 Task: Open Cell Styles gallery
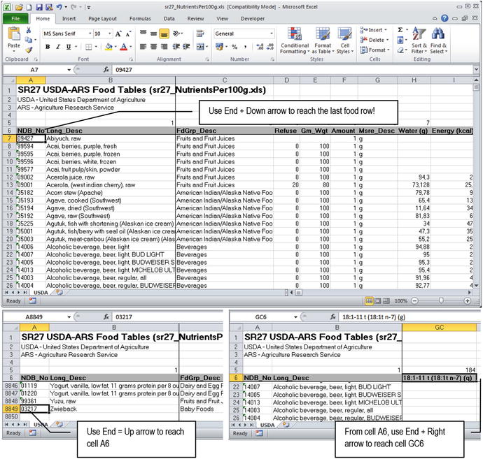click(345, 41)
